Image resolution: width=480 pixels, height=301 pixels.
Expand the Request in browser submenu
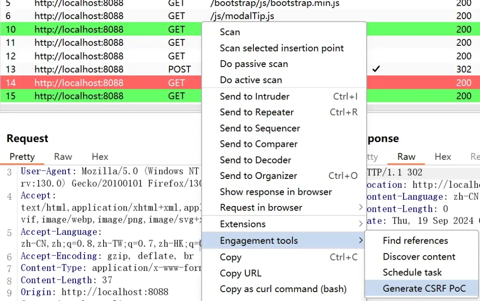tap(261, 207)
